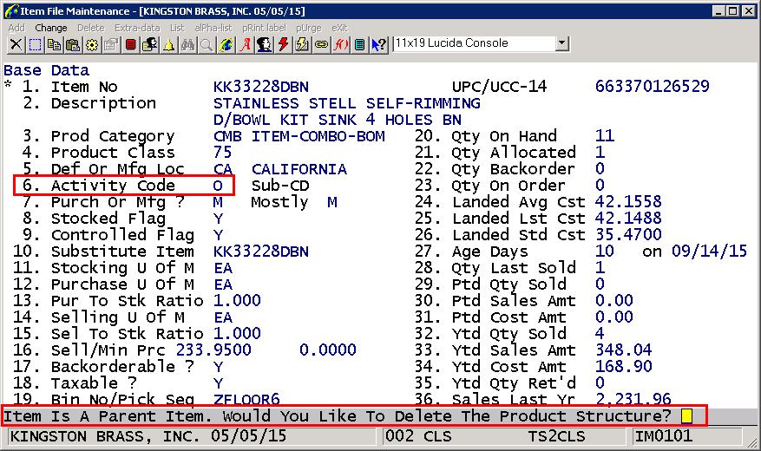Click Prod Category value CMB ITEM-COMBO-BOM

(x=299, y=136)
